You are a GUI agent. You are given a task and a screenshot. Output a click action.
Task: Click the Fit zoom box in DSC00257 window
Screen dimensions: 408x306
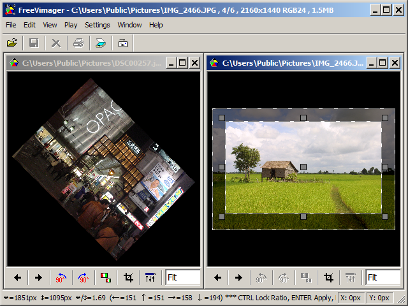click(x=183, y=278)
